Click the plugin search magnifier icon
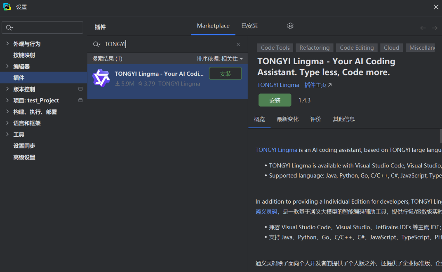The width and height of the screenshot is (442, 272). click(96, 44)
